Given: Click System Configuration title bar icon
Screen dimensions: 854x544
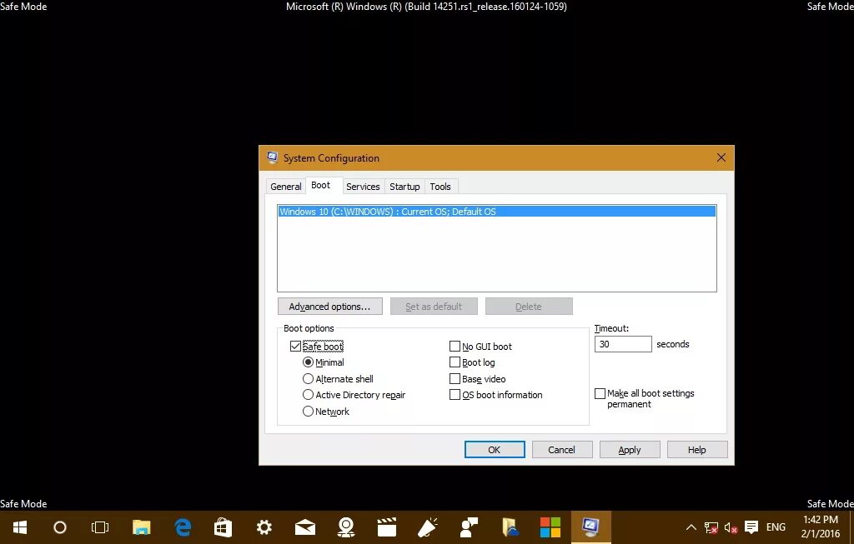Looking at the screenshot, I should click(x=272, y=157).
